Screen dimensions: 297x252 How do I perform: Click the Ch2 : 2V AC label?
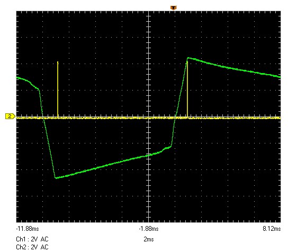32,247
